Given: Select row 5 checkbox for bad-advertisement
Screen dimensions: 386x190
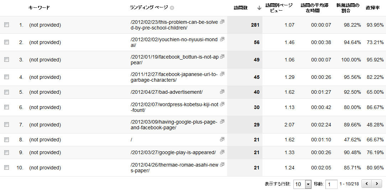Looking at the screenshot, I should tap(6, 92).
